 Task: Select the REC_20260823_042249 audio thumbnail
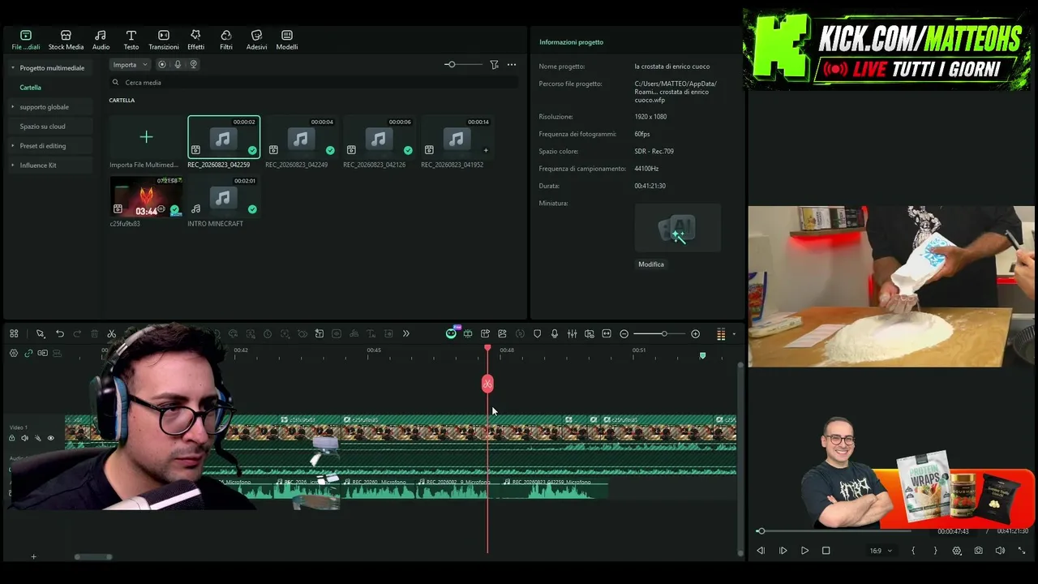301,137
